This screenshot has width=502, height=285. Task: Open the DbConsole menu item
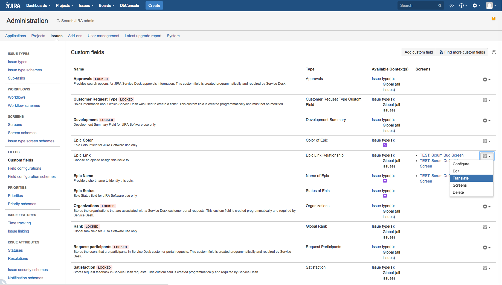129,5
